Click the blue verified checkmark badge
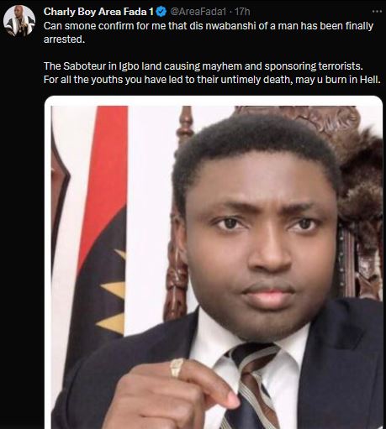The width and height of the screenshot is (386, 429). point(161,12)
